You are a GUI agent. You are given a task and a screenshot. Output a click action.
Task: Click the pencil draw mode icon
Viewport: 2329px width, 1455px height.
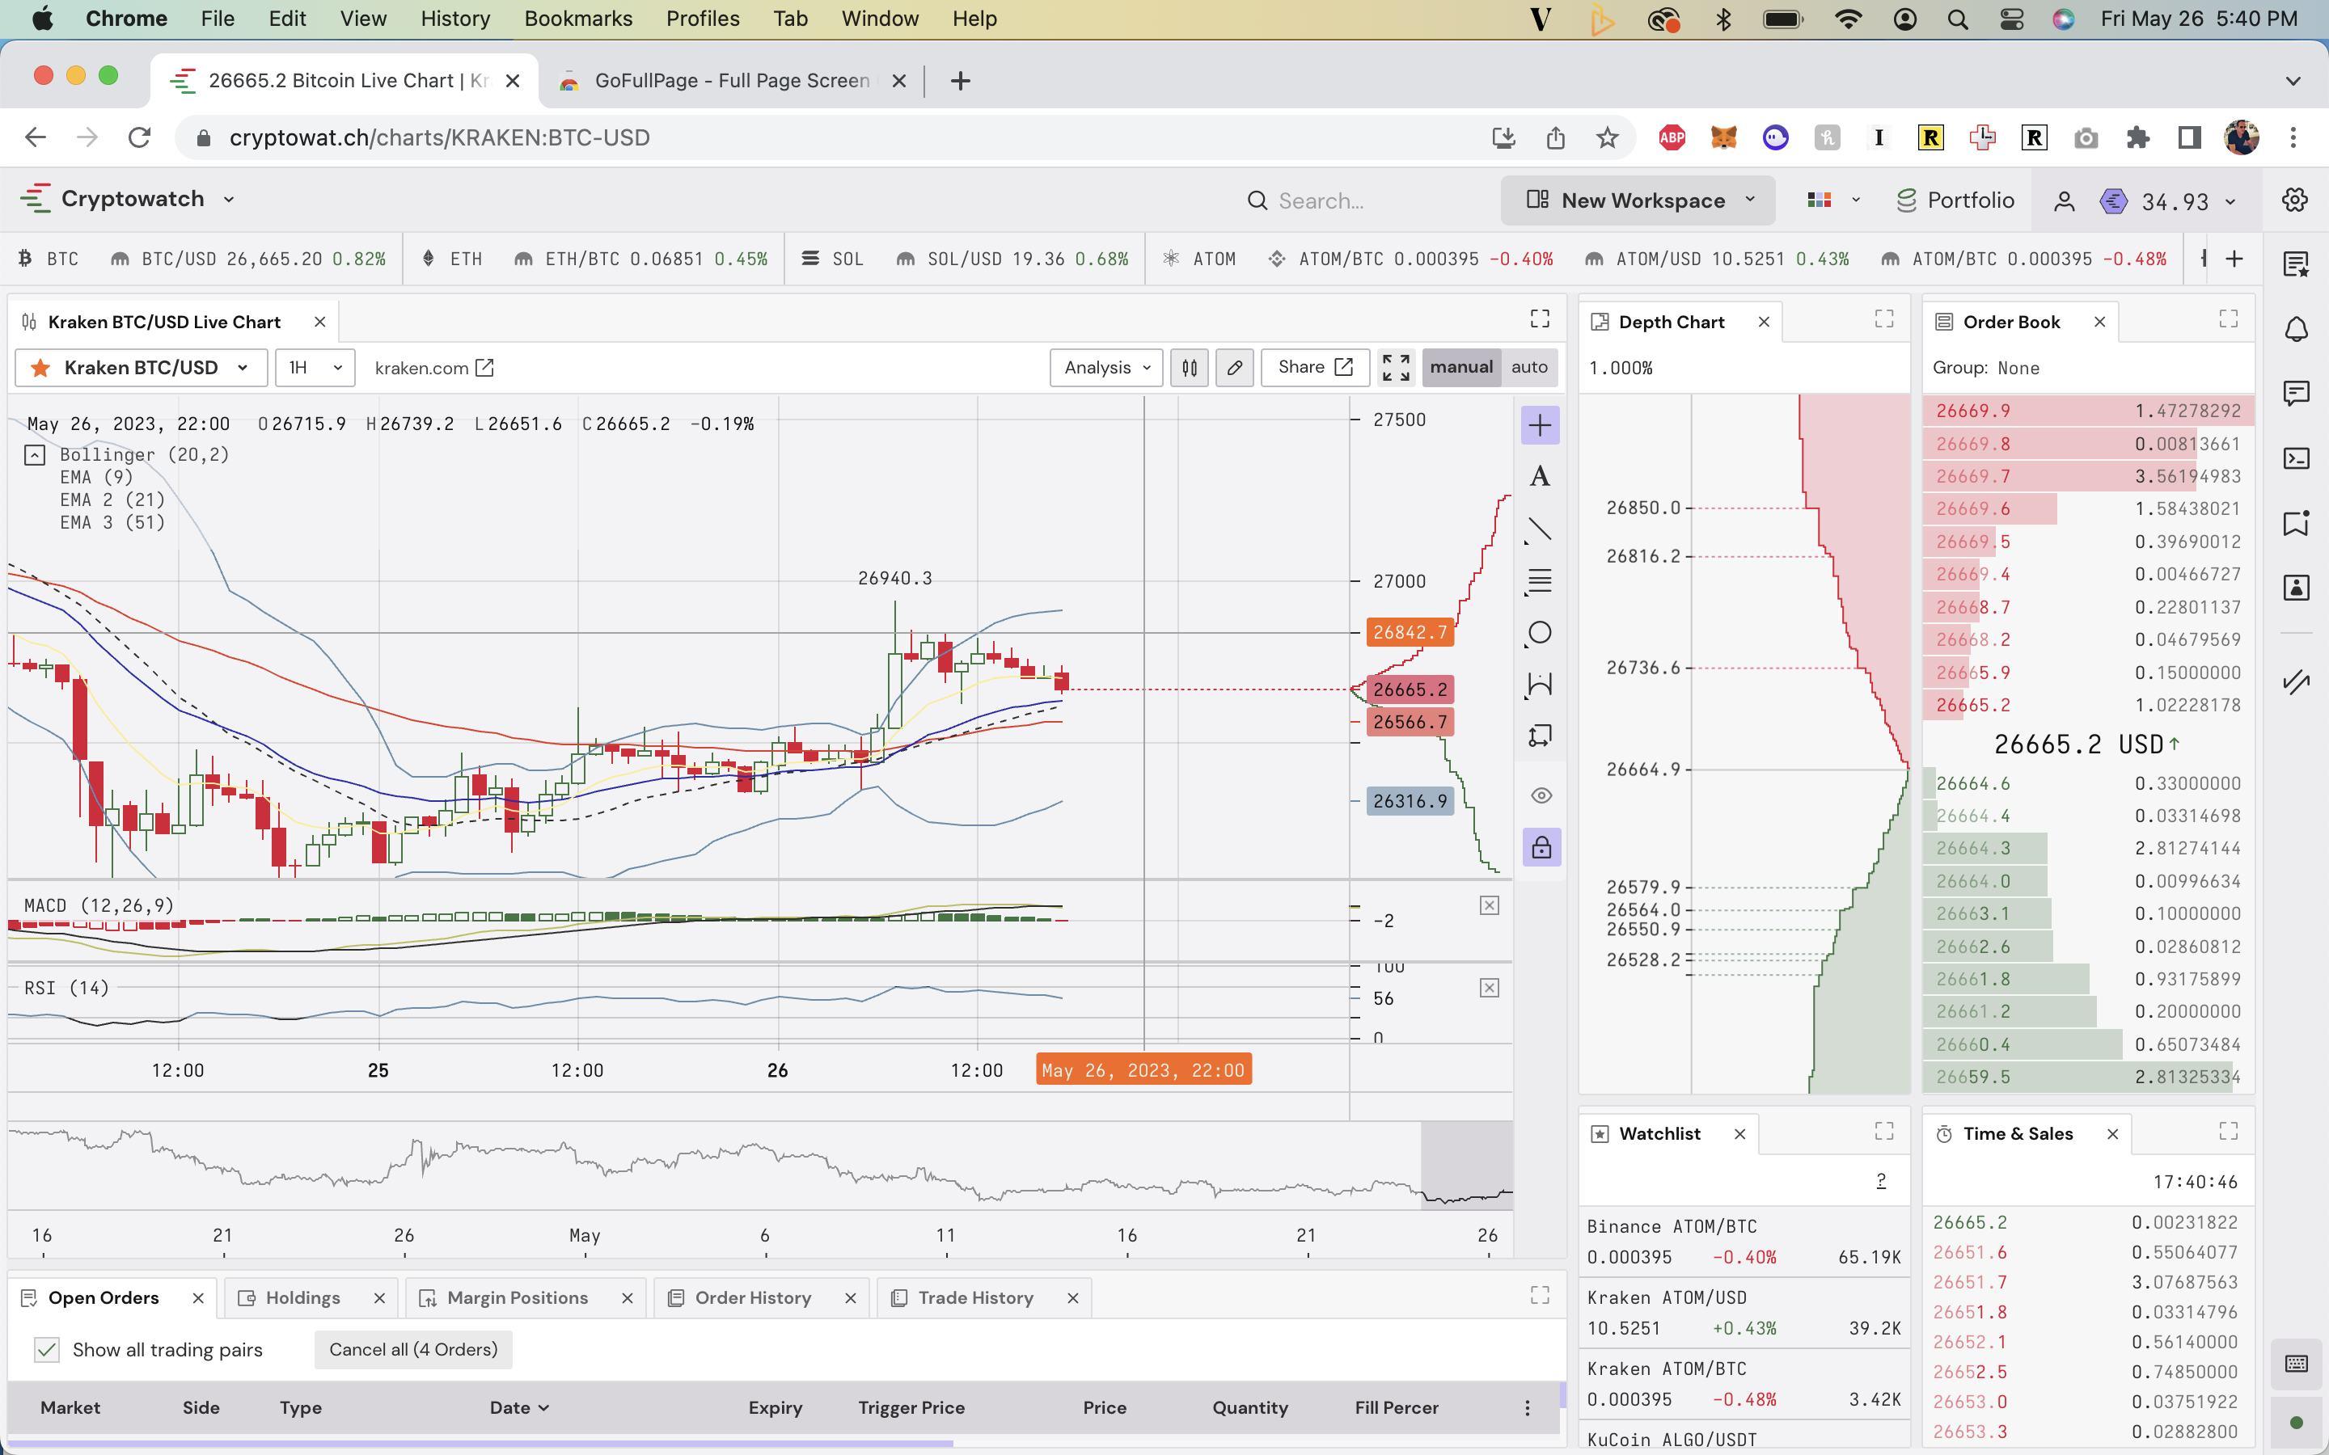[1234, 368]
